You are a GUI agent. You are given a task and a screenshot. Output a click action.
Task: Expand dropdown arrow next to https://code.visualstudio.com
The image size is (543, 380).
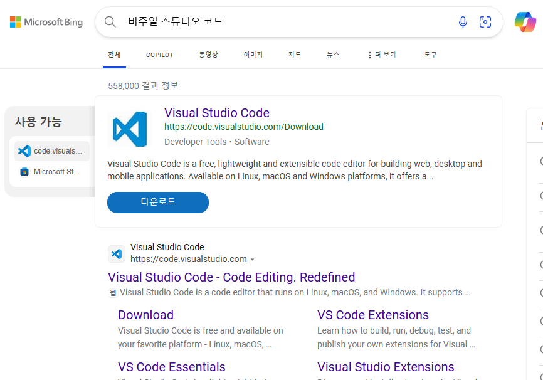[x=253, y=260]
